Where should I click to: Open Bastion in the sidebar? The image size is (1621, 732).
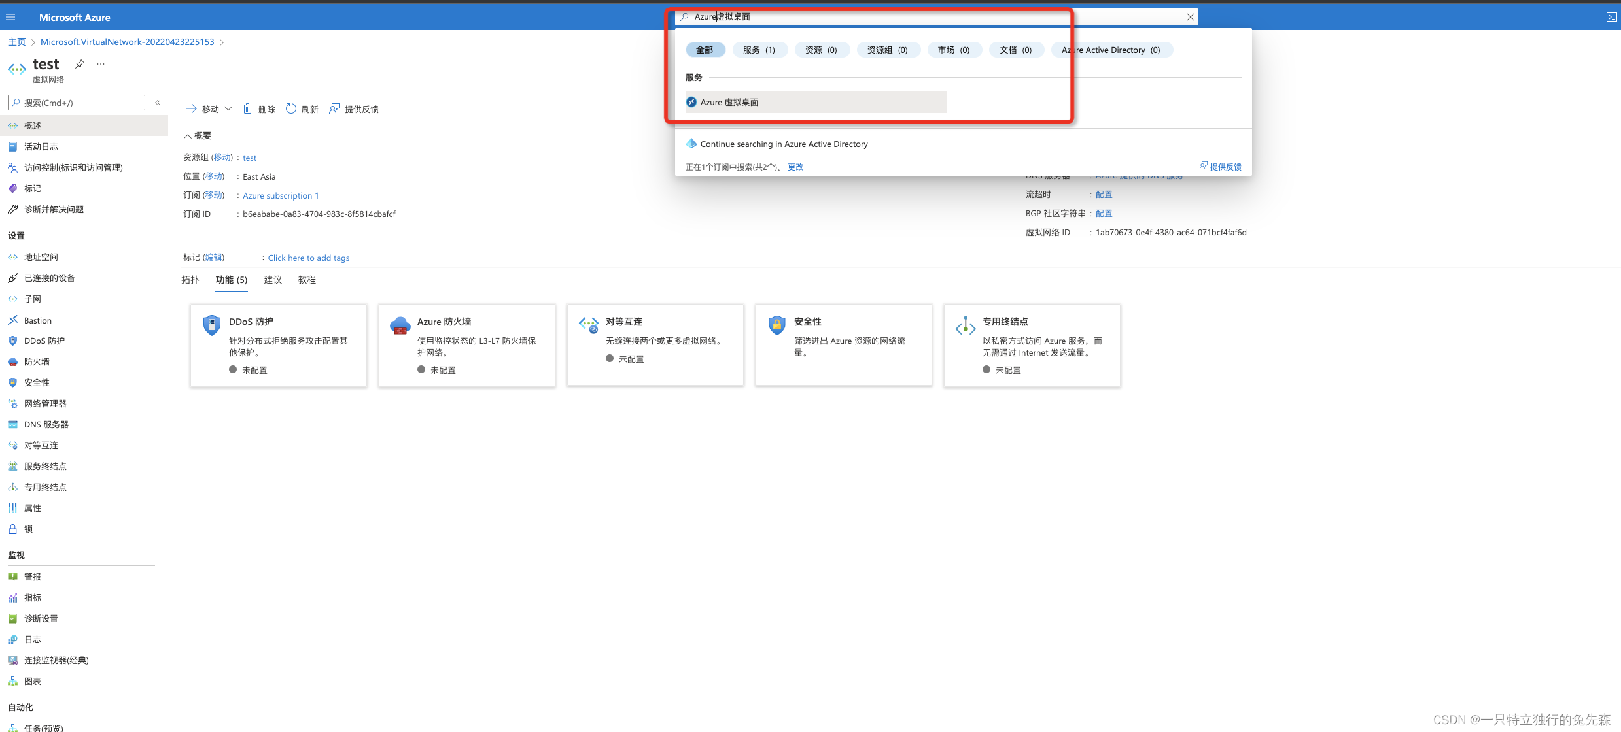point(38,320)
